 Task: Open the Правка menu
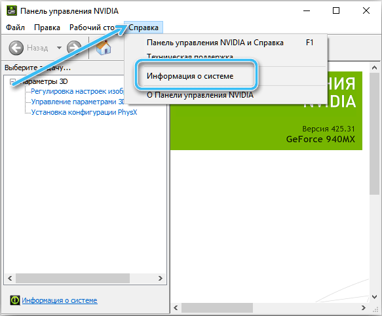(47, 28)
